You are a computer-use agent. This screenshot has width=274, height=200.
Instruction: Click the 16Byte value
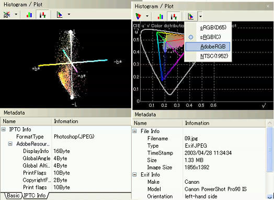(x=62, y=151)
